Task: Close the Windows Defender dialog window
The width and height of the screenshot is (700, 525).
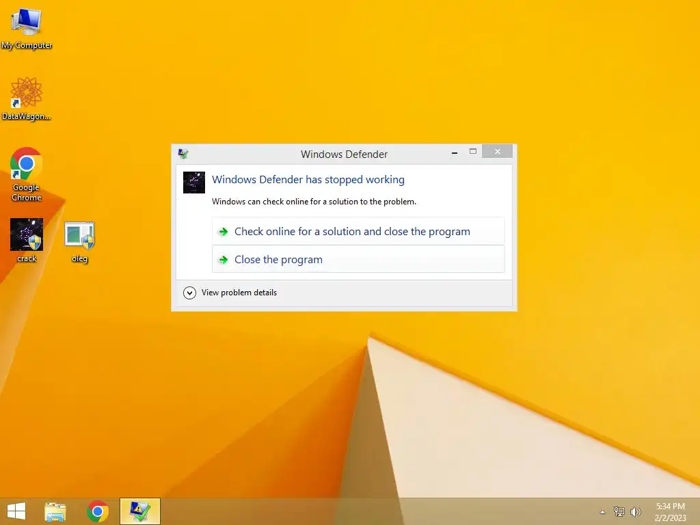Action: click(498, 152)
